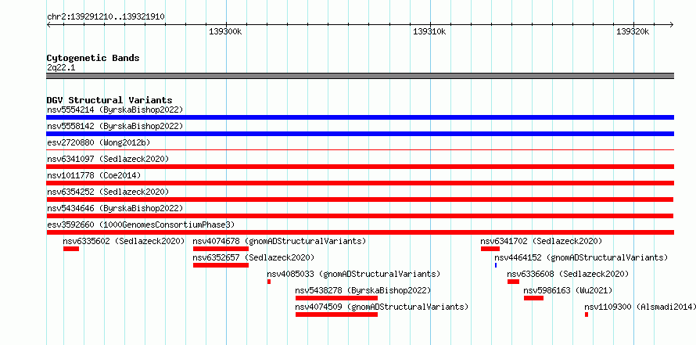Open nsv6336608 (Sedlazeck2020) label
The image size is (696, 345).
[x=568, y=274]
